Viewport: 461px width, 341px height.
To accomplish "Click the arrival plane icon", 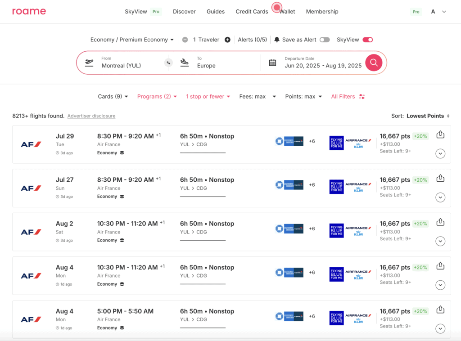I will (x=184, y=63).
